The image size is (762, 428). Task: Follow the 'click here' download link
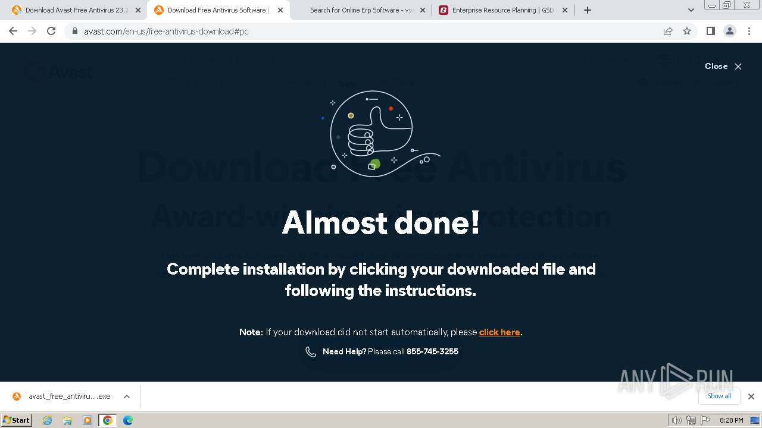coord(499,332)
